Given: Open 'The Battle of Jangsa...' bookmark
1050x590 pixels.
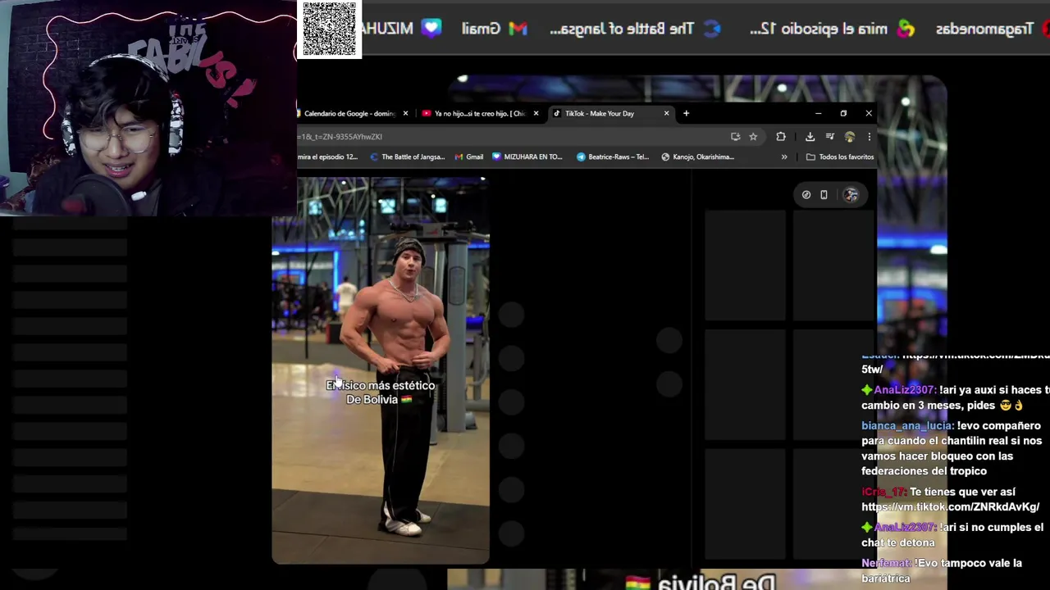Looking at the screenshot, I should pyautogui.click(x=408, y=157).
